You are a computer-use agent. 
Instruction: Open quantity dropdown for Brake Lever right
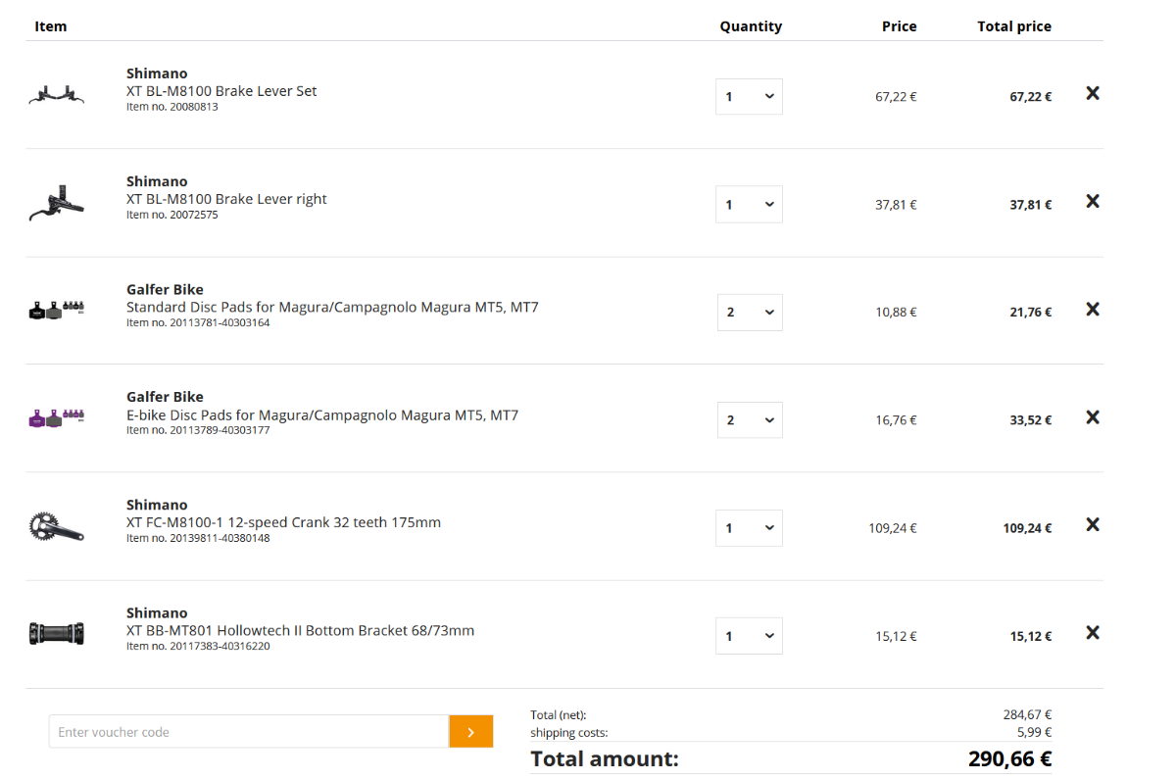[749, 205]
